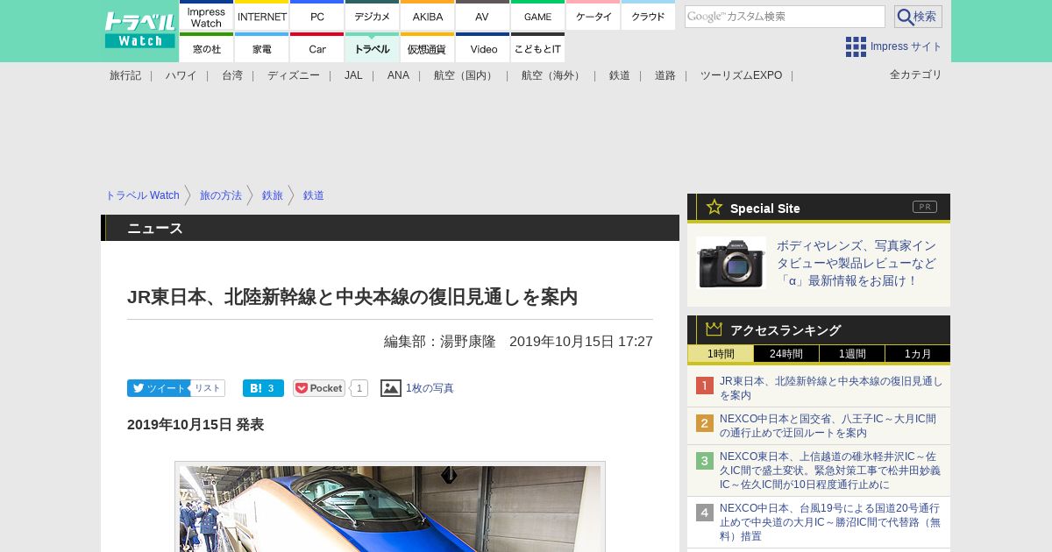Open the こどもとIT site tab
The image size is (1052, 552).
537,48
